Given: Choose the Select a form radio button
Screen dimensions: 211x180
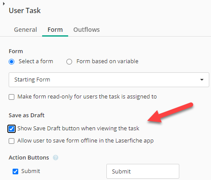Looking at the screenshot, I should tap(12, 61).
